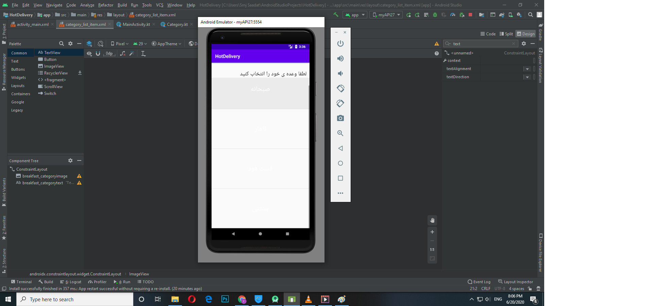Open Terminal tool window
Viewport: 651px width, 306px height.
click(21, 282)
